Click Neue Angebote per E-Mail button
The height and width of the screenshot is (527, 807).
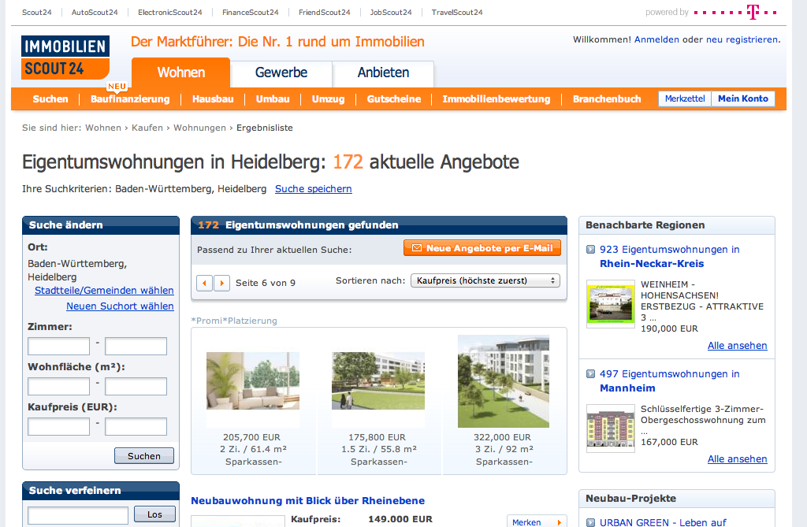click(482, 248)
